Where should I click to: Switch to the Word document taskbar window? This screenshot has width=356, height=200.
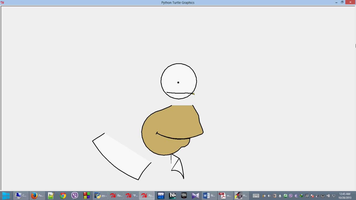tap(209, 196)
